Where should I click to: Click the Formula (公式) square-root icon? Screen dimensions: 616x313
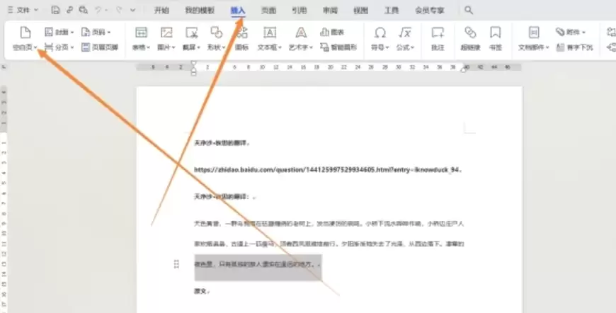[x=404, y=32]
